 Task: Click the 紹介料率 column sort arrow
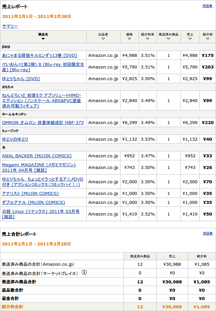click(148, 39)
